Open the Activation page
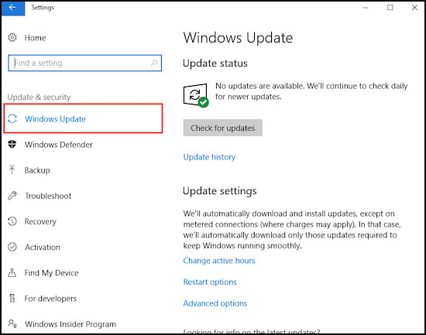 (43, 247)
